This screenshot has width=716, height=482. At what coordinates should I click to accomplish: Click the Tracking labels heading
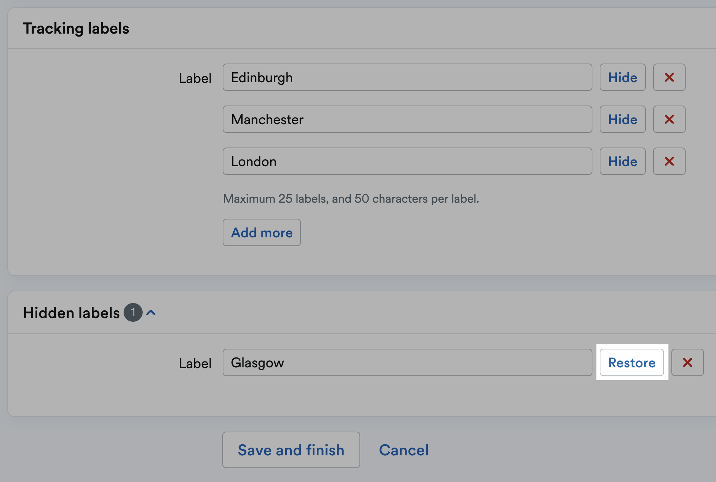tap(76, 28)
